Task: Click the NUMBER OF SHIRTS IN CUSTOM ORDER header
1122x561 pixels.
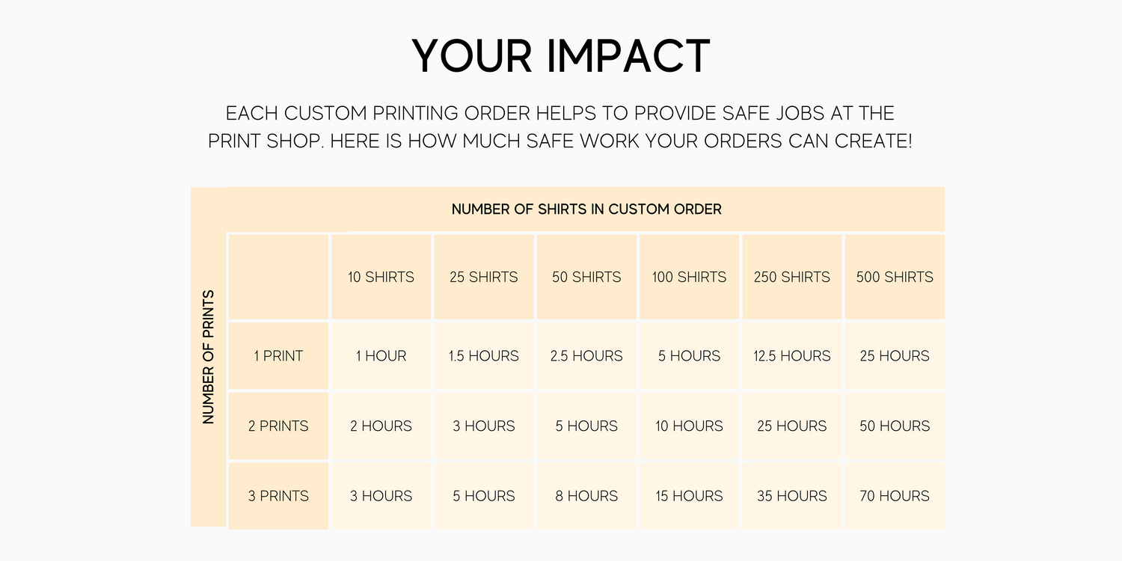Action: tap(586, 209)
